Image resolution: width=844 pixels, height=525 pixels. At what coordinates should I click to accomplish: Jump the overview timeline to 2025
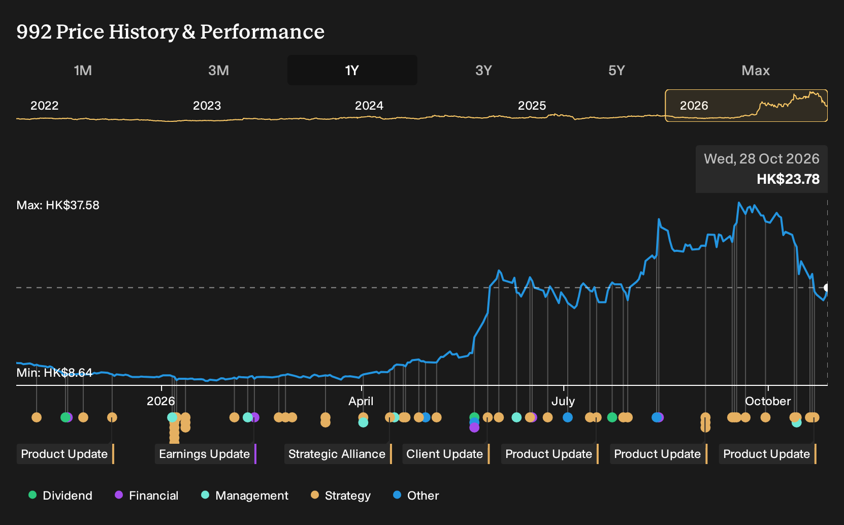532,106
